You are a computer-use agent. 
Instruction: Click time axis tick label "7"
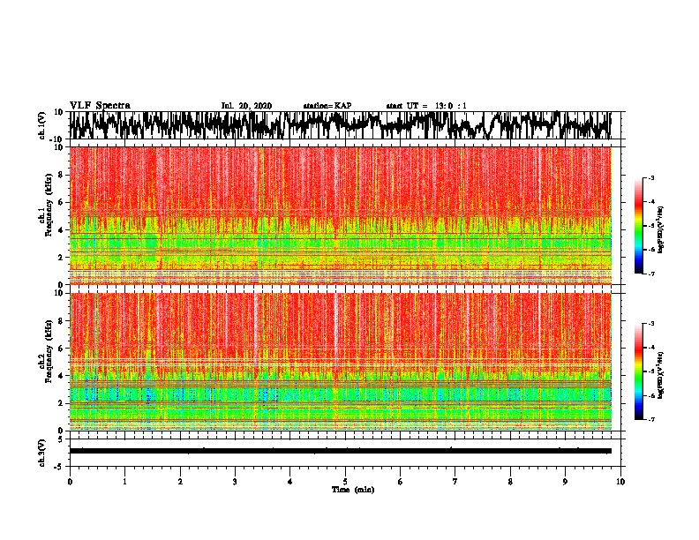455,482
